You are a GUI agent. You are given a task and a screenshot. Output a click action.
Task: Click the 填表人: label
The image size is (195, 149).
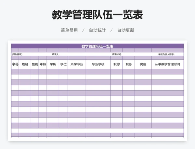coord(56,54)
